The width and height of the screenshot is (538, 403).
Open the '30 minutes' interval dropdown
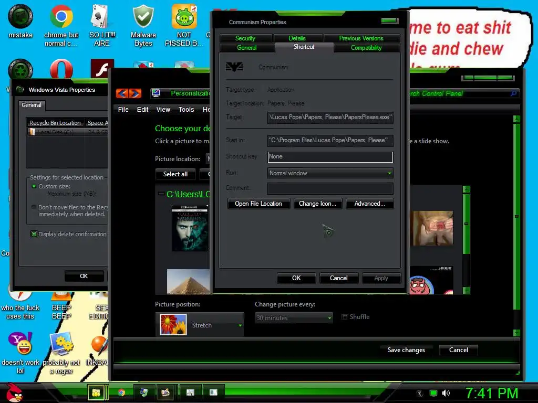point(294,317)
